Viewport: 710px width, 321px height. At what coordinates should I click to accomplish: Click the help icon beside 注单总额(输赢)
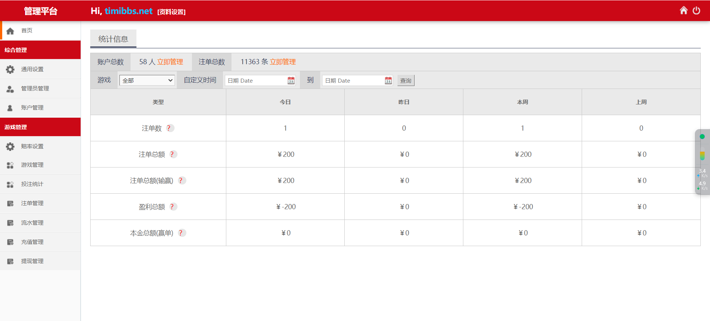pyautogui.click(x=181, y=180)
